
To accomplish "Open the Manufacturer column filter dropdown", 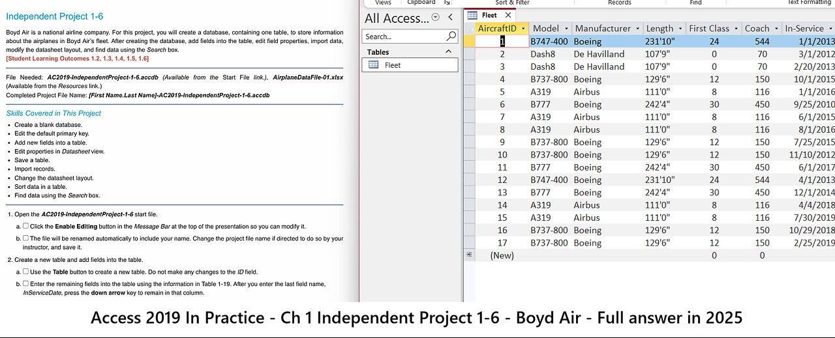I will pyautogui.click(x=637, y=29).
